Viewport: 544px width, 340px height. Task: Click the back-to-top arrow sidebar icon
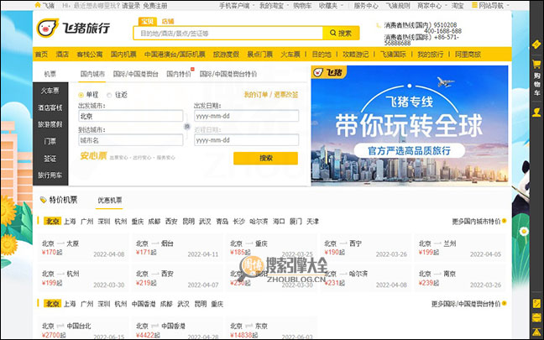pyautogui.click(x=536, y=332)
